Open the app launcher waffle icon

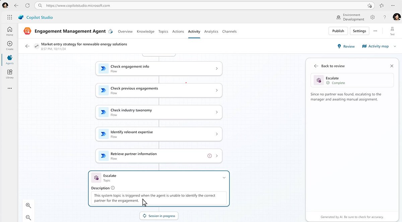pyautogui.click(x=10, y=17)
